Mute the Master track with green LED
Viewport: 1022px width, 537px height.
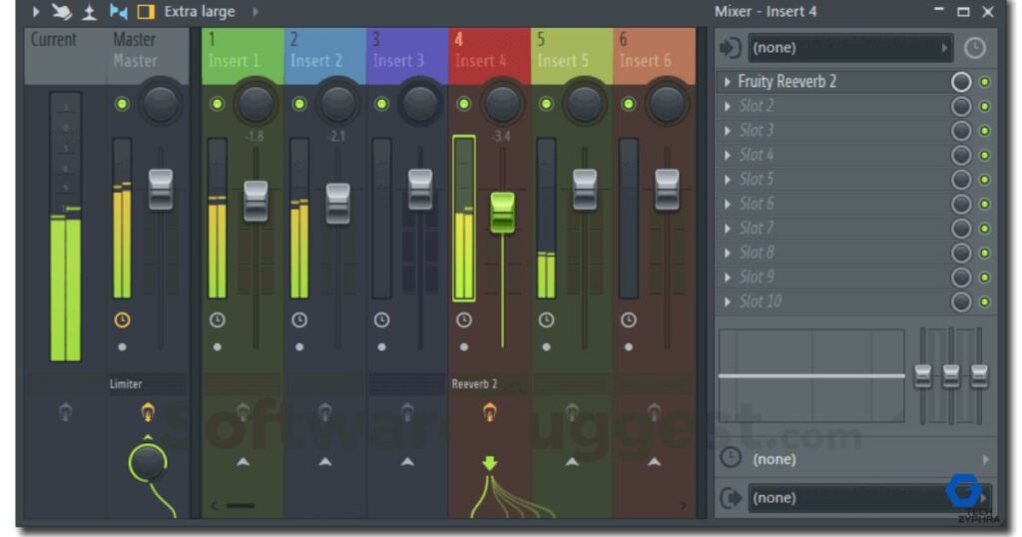tap(122, 104)
